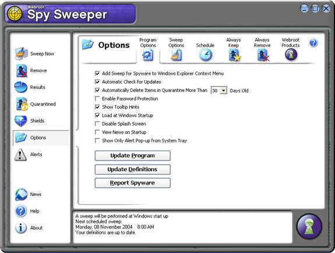
Task: Switch to Program Options tab label
Action: click(x=148, y=42)
